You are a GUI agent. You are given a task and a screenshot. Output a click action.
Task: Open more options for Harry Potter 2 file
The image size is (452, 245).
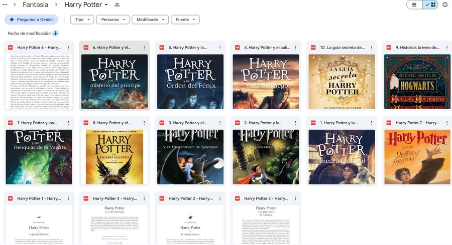(220, 198)
